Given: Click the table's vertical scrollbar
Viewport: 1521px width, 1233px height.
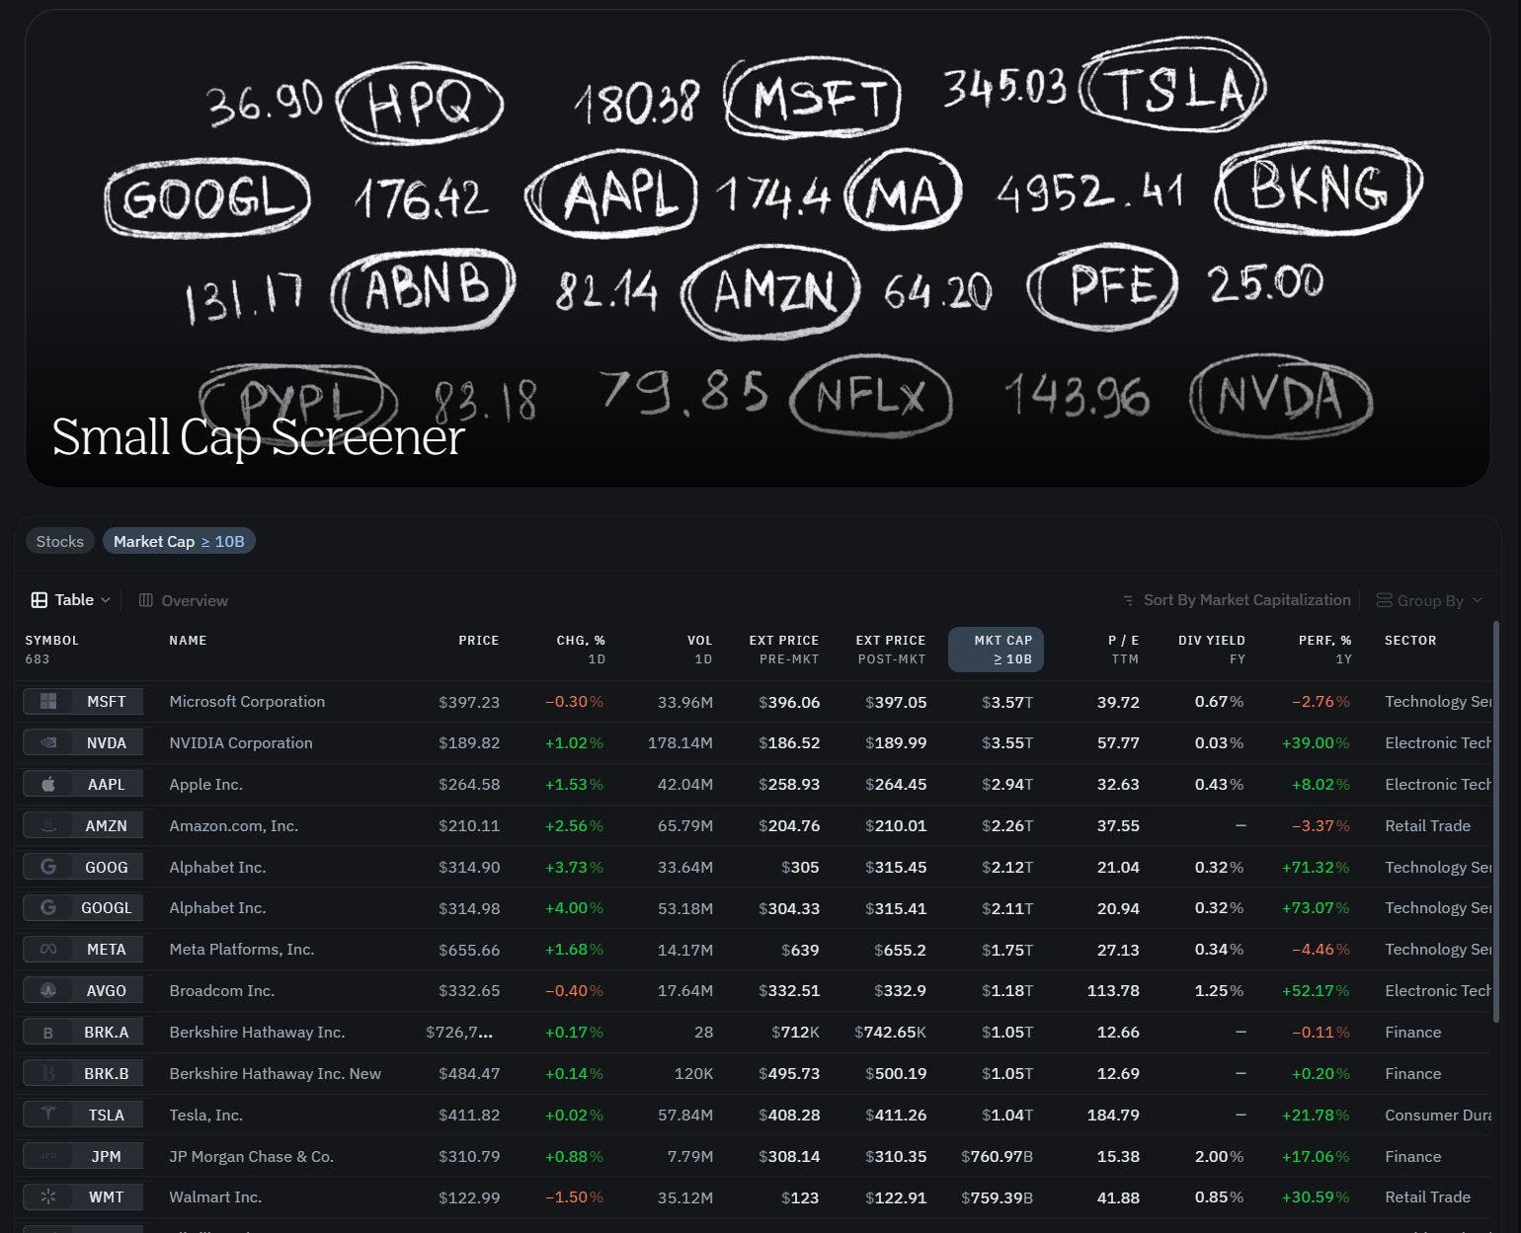Looking at the screenshot, I should [x=1495, y=790].
